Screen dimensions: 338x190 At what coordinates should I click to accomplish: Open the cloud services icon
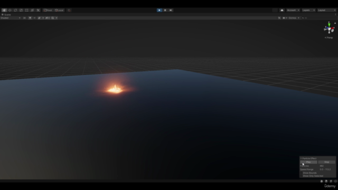[282, 10]
